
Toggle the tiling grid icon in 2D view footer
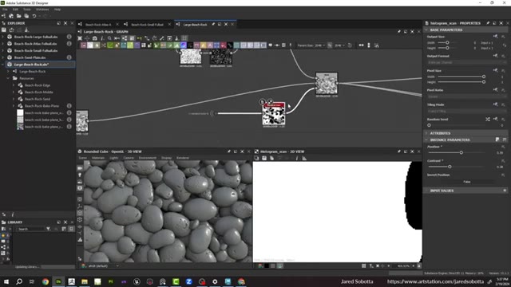pos(364,265)
